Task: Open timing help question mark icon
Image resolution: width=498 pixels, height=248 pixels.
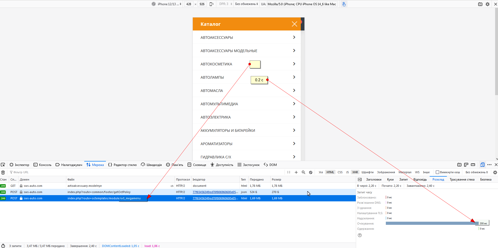Action: [x=360, y=235]
